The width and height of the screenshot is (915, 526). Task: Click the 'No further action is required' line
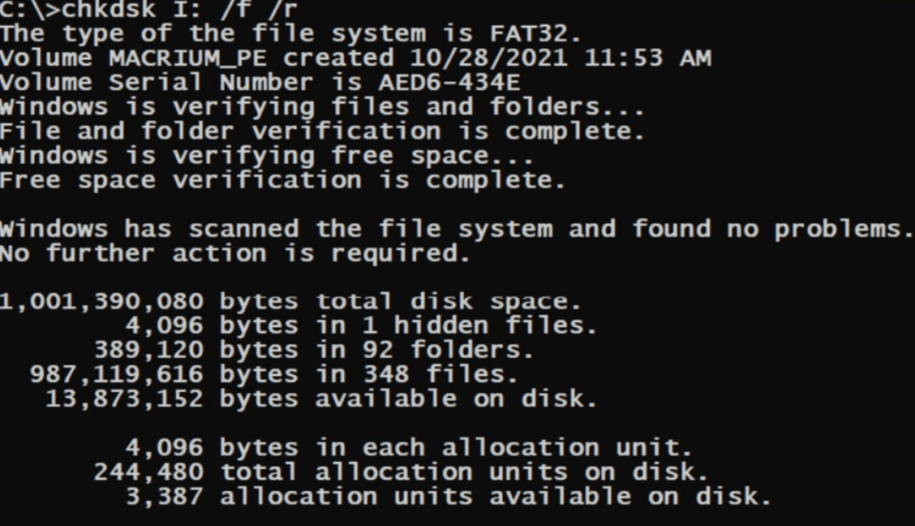click(x=235, y=253)
